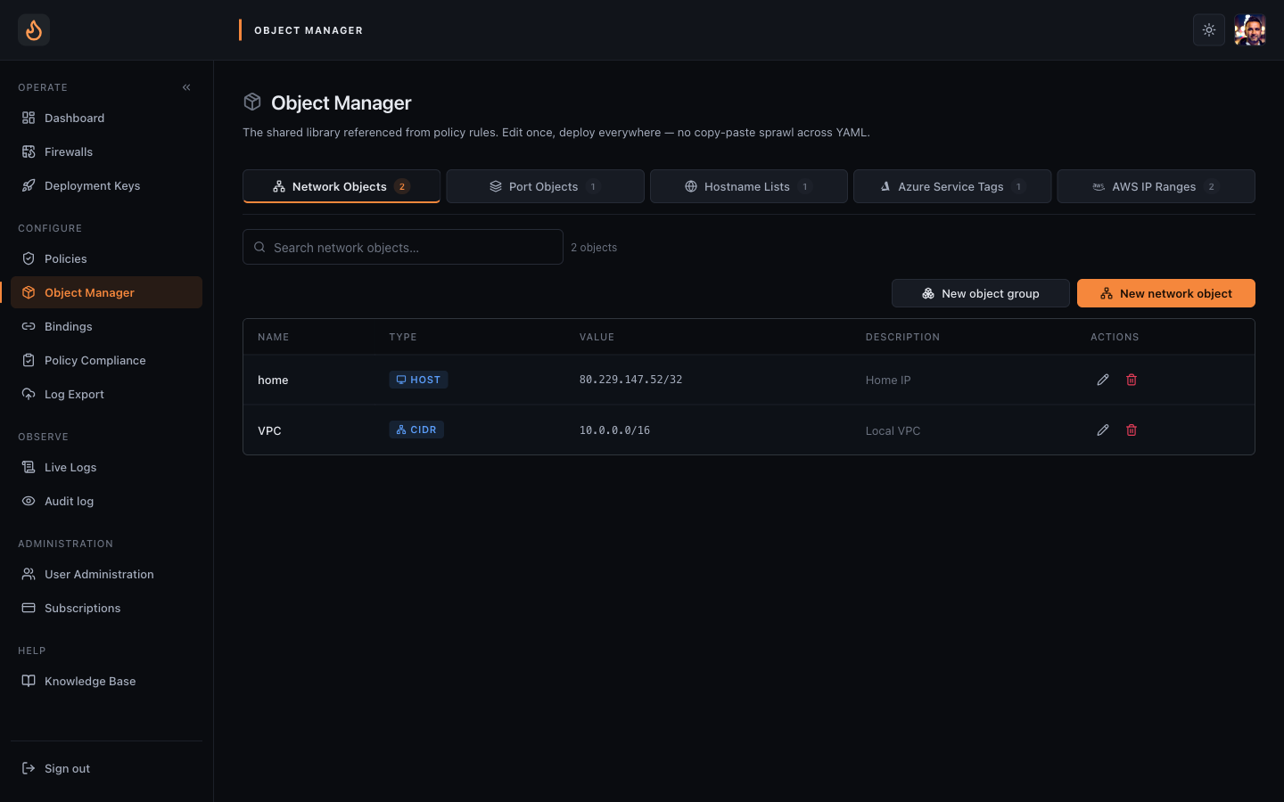Go to Policies page
The height and width of the screenshot is (802, 1284).
pos(106,258)
